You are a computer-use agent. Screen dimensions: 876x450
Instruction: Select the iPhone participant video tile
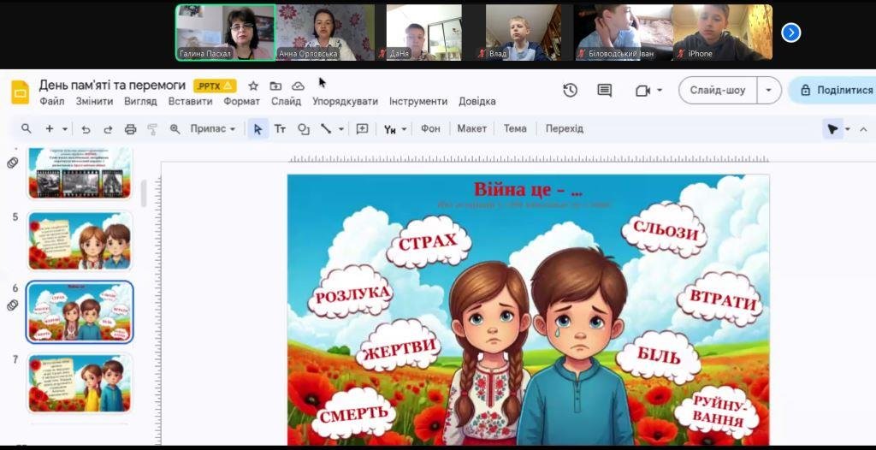(x=723, y=33)
